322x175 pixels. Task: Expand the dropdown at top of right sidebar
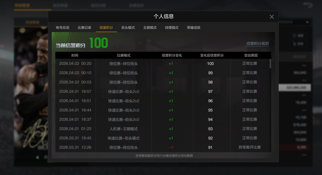coord(307,22)
